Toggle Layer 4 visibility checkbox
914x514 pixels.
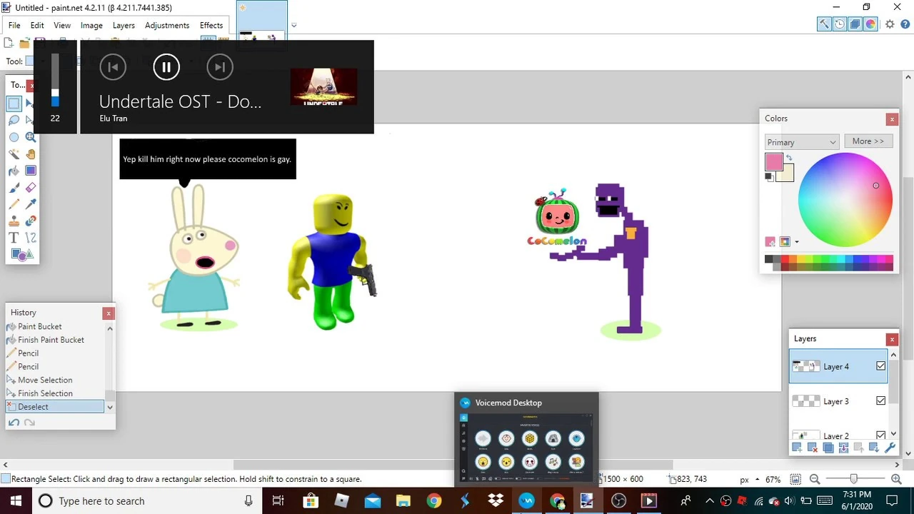(880, 366)
